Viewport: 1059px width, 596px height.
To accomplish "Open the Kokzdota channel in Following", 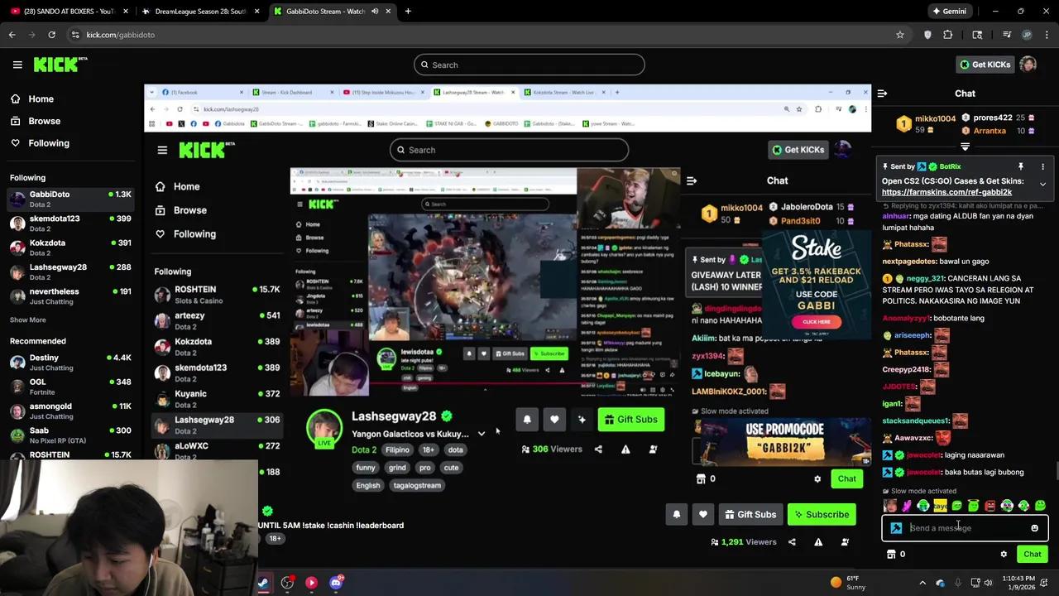I will 70,247.
